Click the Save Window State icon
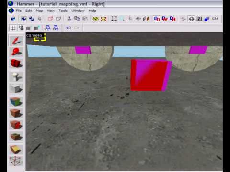230x172 pixels. point(56,28)
